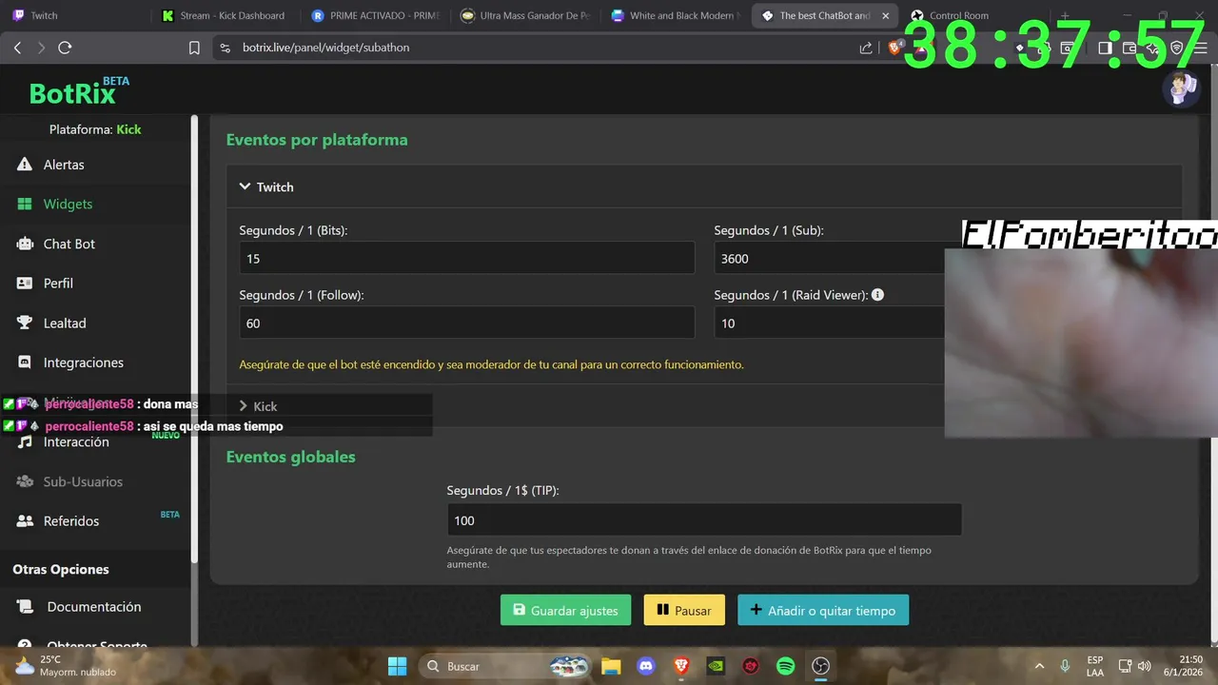Click Añadir o quitar tiempo button

823,611
